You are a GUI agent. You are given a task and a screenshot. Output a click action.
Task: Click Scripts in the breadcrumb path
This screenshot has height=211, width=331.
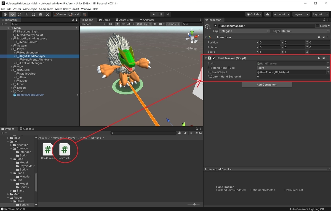click(96, 138)
